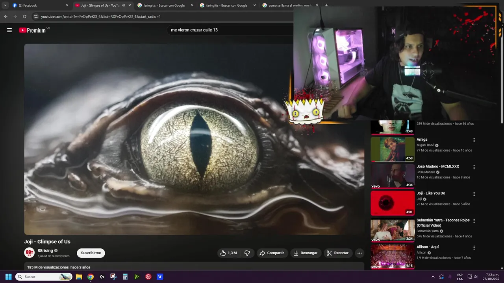Open Calculator from the taskbar
The height and width of the screenshot is (283, 504).
pos(125,277)
